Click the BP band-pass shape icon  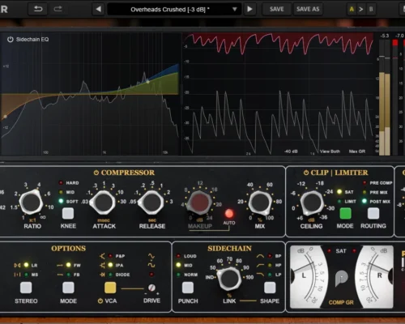(x=260, y=256)
